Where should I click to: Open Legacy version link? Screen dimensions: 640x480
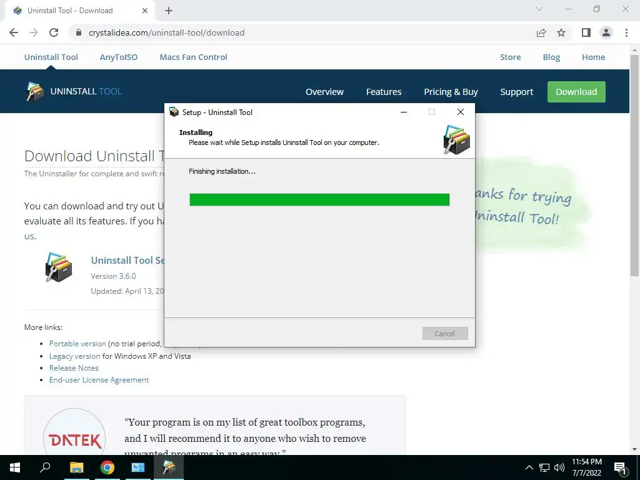tap(75, 356)
